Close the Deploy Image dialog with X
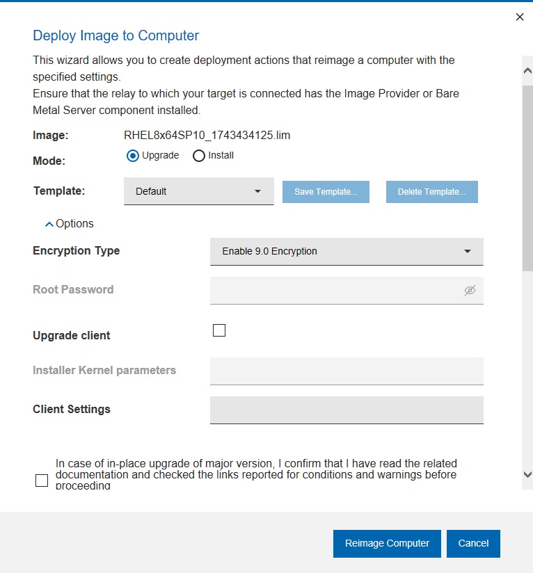 519,17
